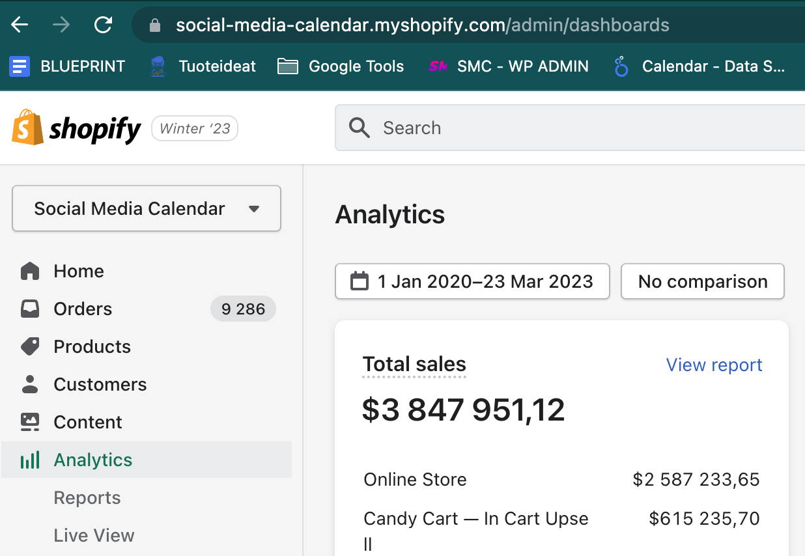Click the $615 235,70 amount
The width and height of the screenshot is (805, 556).
pos(705,519)
